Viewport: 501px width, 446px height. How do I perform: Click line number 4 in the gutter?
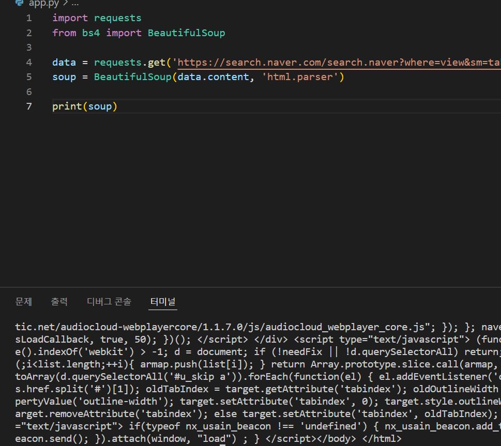tap(29, 63)
